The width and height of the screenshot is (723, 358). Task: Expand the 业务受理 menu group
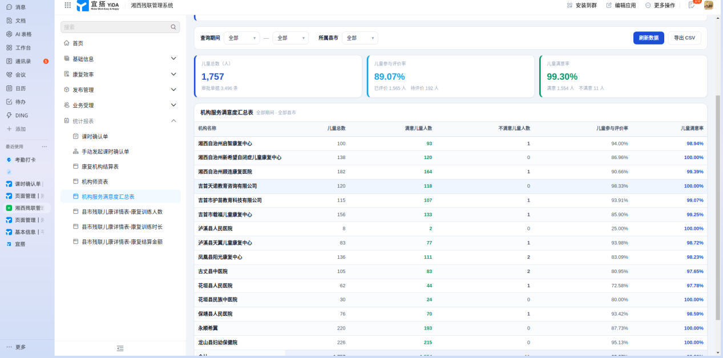(x=120, y=105)
